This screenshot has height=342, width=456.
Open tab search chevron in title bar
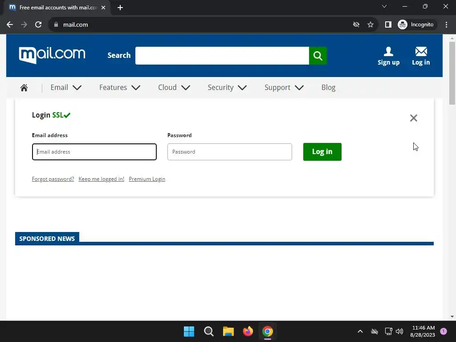384,6
